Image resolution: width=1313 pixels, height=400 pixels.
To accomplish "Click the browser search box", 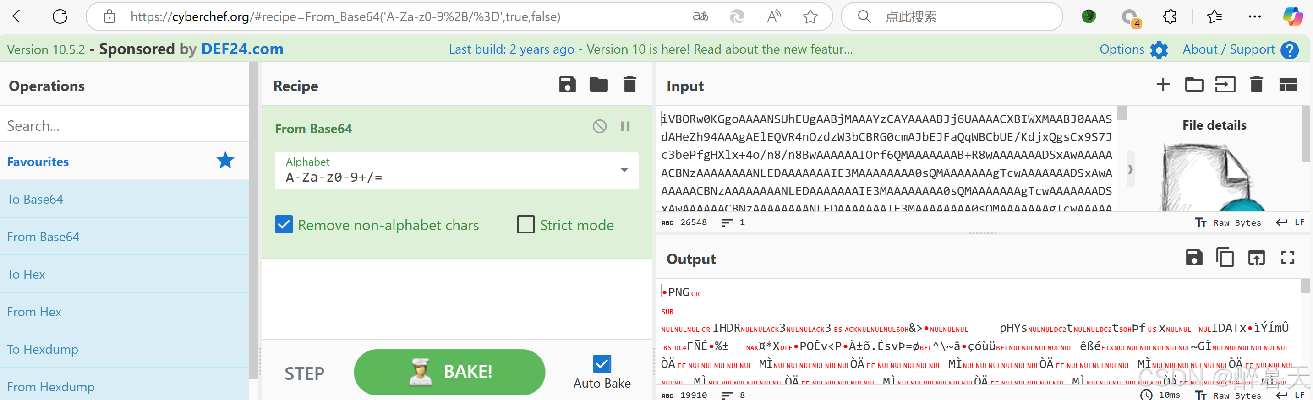I will pos(951,17).
